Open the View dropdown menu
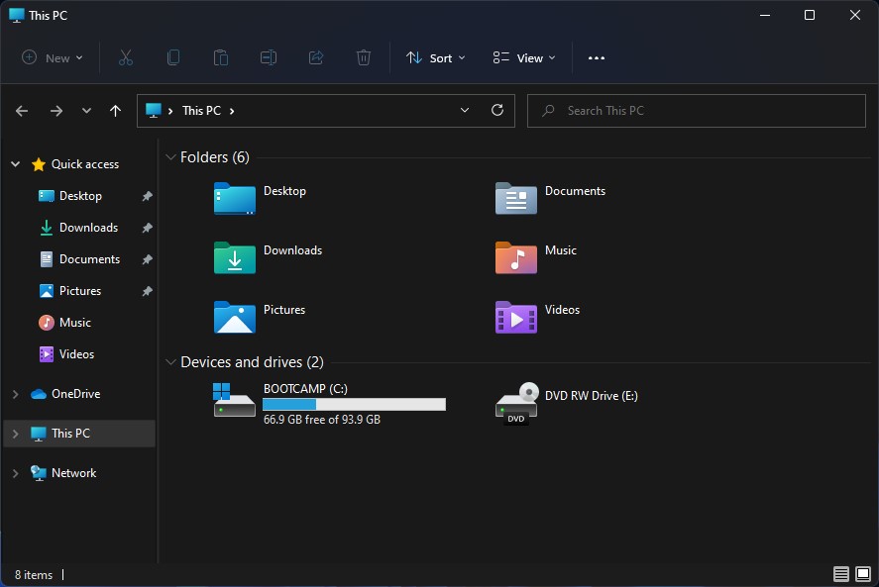 click(524, 57)
